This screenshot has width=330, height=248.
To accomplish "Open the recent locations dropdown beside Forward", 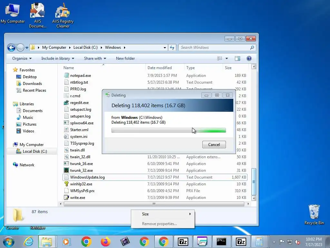I will tap(27, 48).
